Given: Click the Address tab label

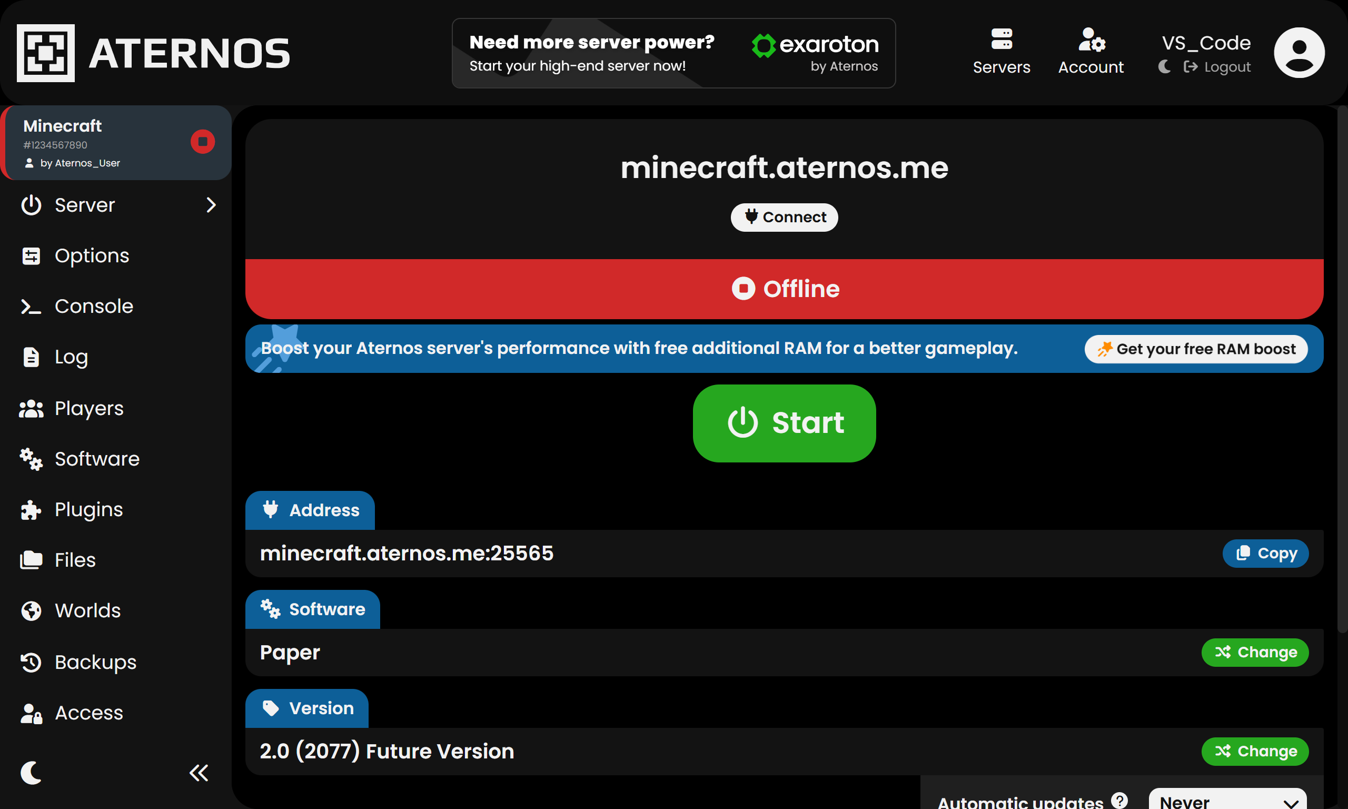Looking at the screenshot, I should (310, 510).
